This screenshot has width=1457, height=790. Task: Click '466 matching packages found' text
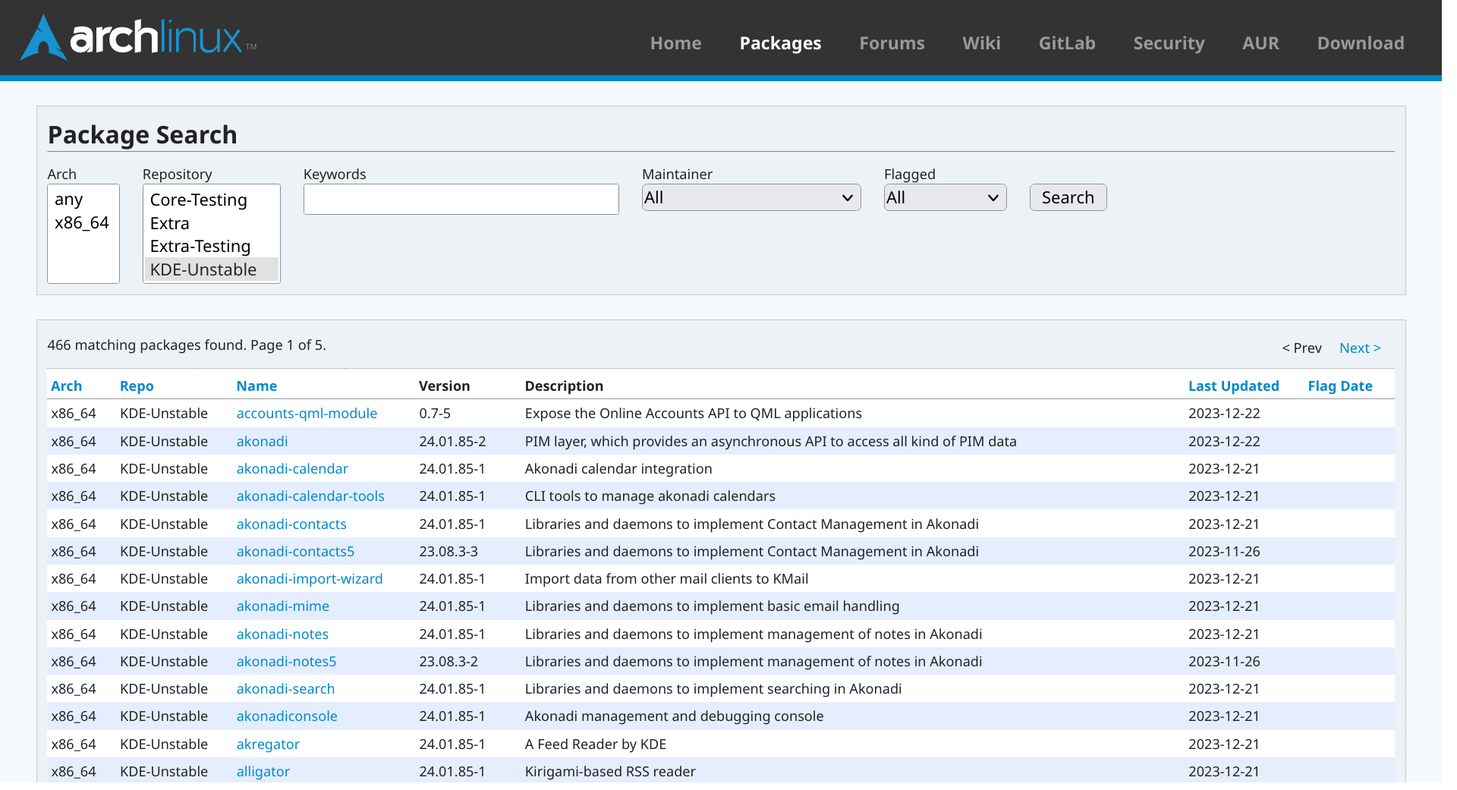(x=187, y=345)
